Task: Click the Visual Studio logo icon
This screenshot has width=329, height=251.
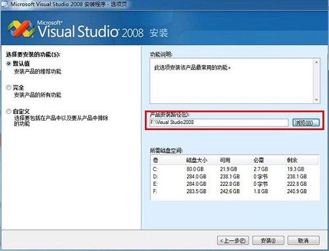Action: [x=21, y=29]
